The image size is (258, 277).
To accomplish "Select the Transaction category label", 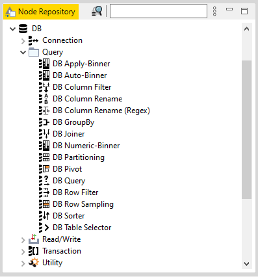I will point(62,251).
